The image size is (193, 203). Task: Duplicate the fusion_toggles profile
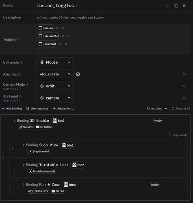[x=176, y=6]
